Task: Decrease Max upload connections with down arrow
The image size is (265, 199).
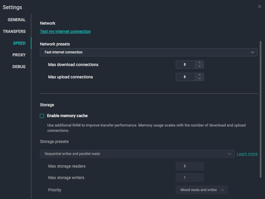Action: [200, 79]
